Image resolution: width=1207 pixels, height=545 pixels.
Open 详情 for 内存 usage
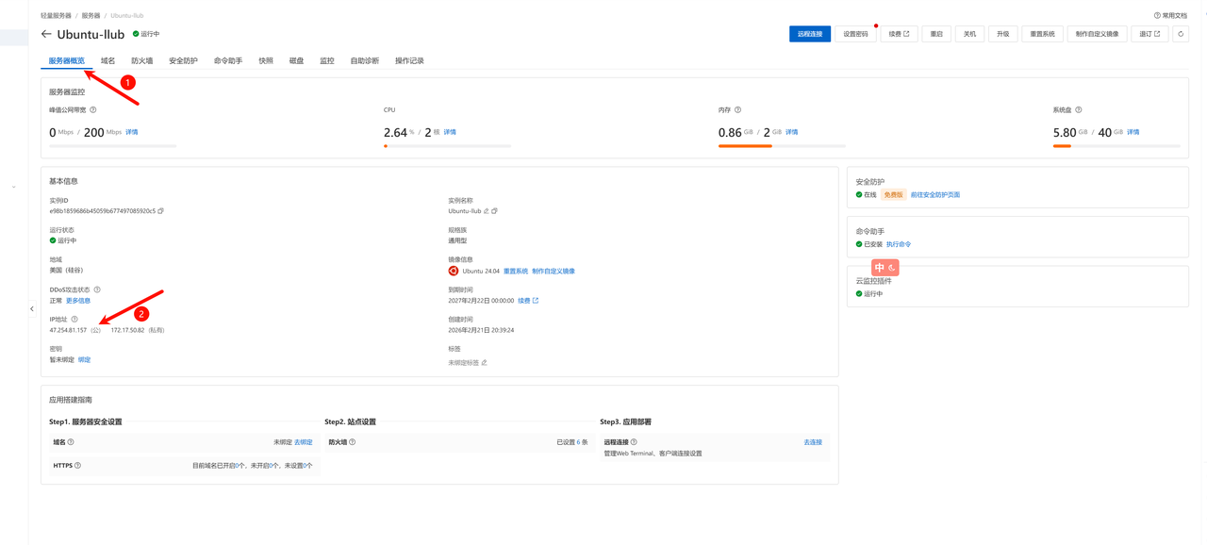click(x=792, y=133)
